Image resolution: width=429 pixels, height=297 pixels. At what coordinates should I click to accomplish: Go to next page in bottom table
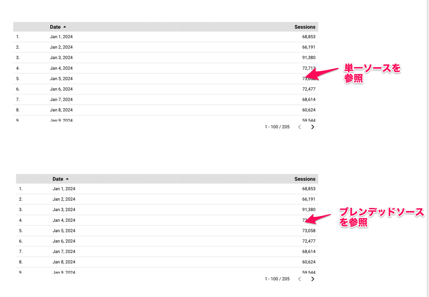coord(313,279)
